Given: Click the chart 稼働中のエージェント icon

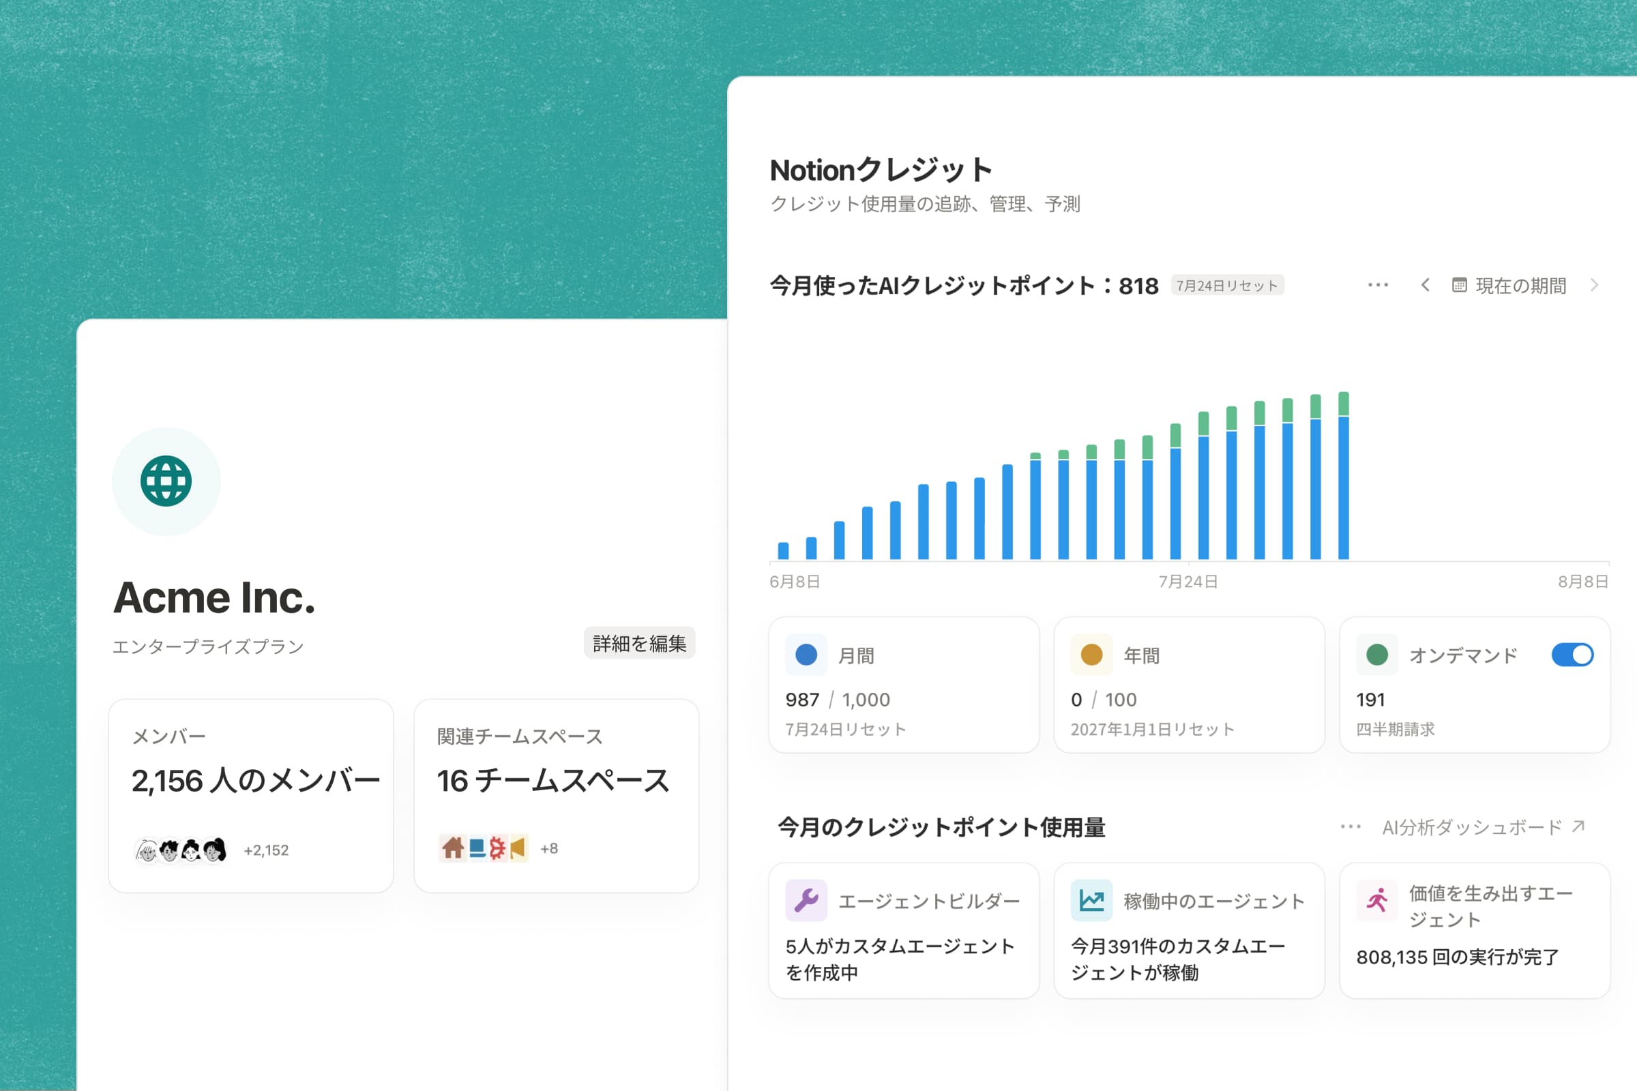Looking at the screenshot, I should tap(1091, 900).
